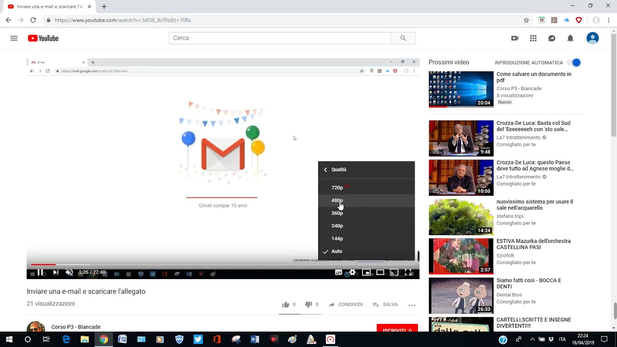Open the blue cloud extension icon
The width and height of the screenshot is (617, 347).
pyautogui.click(x=567, y=20)
